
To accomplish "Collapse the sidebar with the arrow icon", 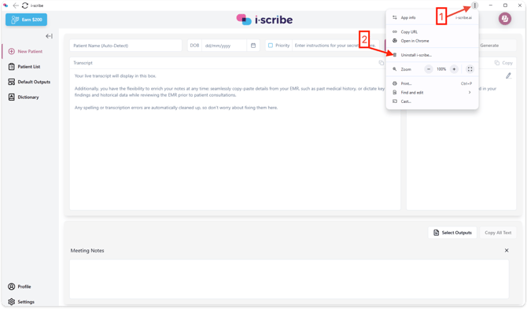I will [x=49, y=36].
